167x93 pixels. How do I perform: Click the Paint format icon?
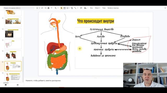(x=52, y=8)
